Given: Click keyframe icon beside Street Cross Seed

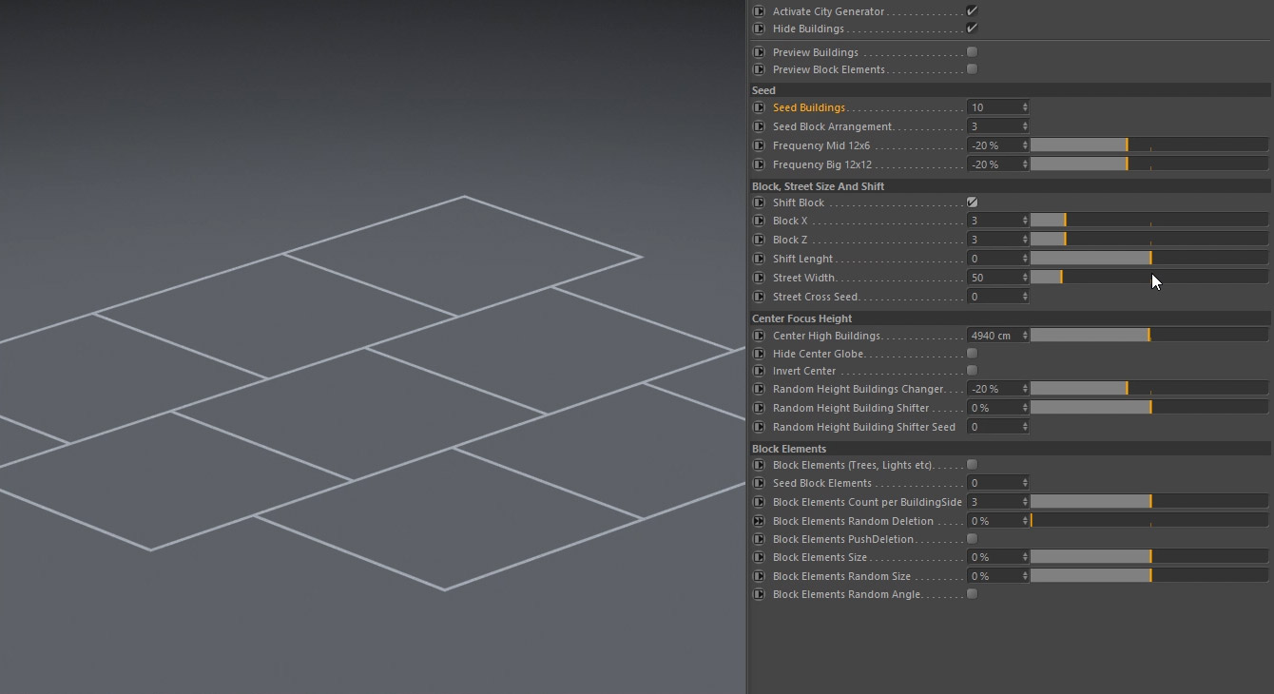Looking at the screenshot, I should point(759,297).
